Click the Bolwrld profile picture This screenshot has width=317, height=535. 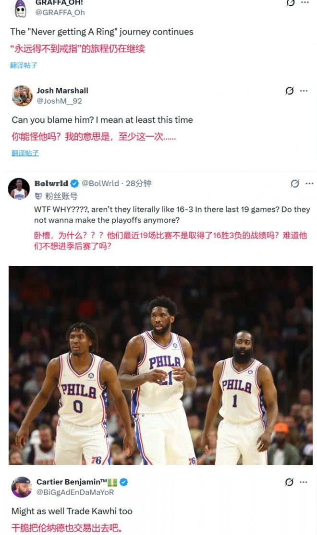(x=19, y=188)
